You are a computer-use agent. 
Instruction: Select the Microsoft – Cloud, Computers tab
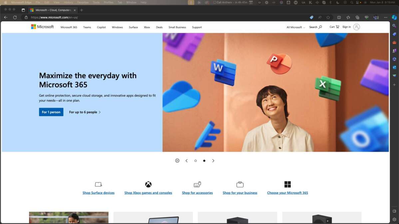point(53,10)
